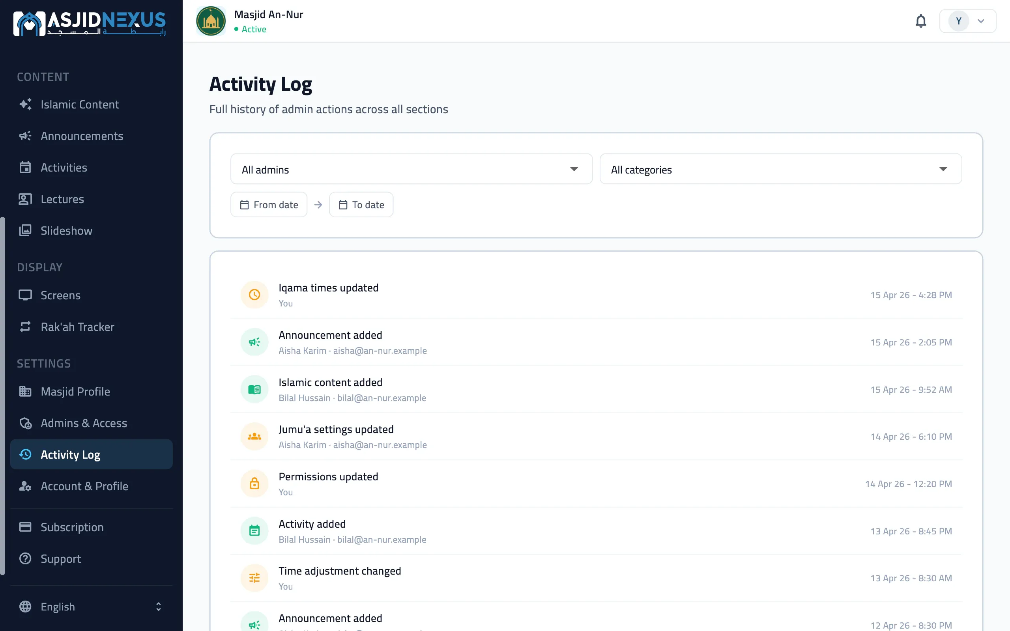This screenshot has width=1010, height=631.
Task: Click the calendar icon beside Activity added
Action: coord(254,531)
